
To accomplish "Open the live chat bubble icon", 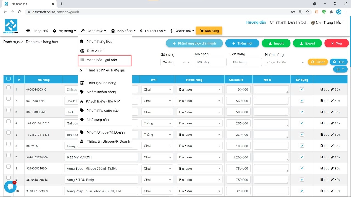I will [x=10, y=187].
